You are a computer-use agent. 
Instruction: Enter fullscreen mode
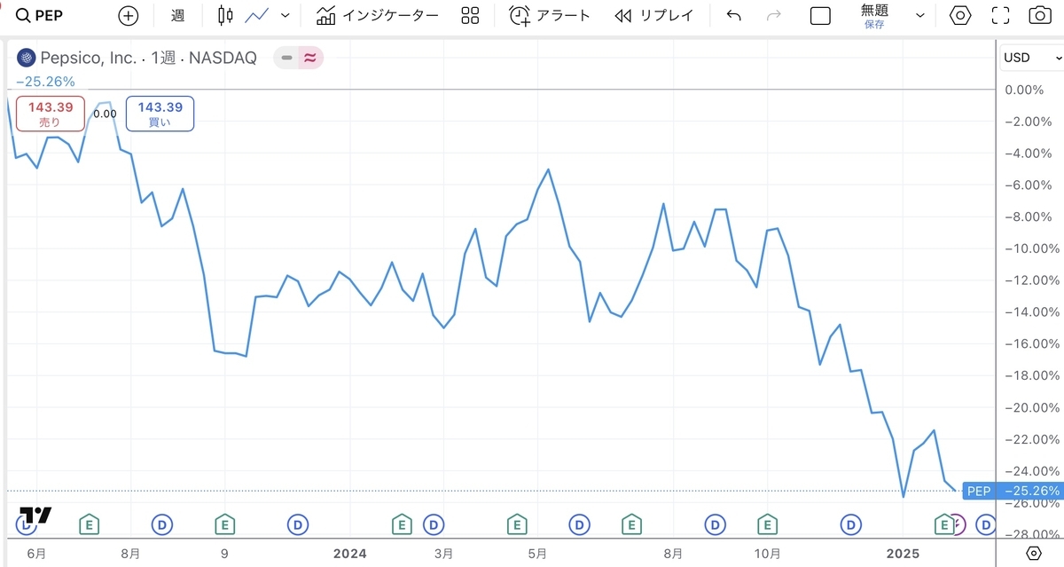[1000, 15]
